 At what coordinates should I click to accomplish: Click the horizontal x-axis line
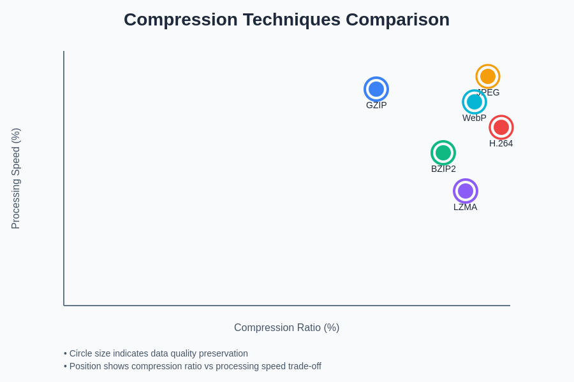287,306
